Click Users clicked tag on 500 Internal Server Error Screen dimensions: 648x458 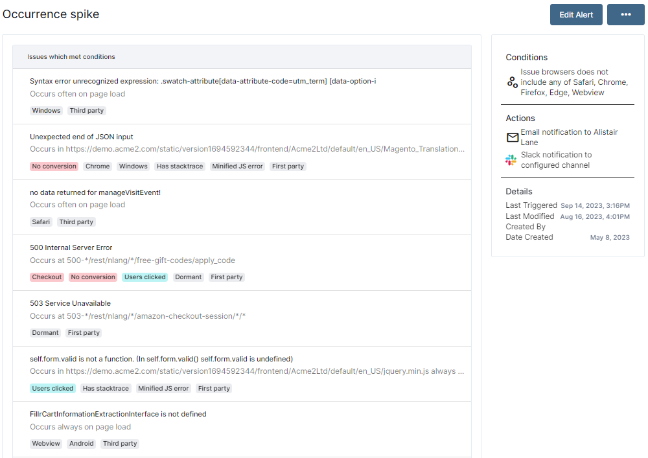[145, 277]
